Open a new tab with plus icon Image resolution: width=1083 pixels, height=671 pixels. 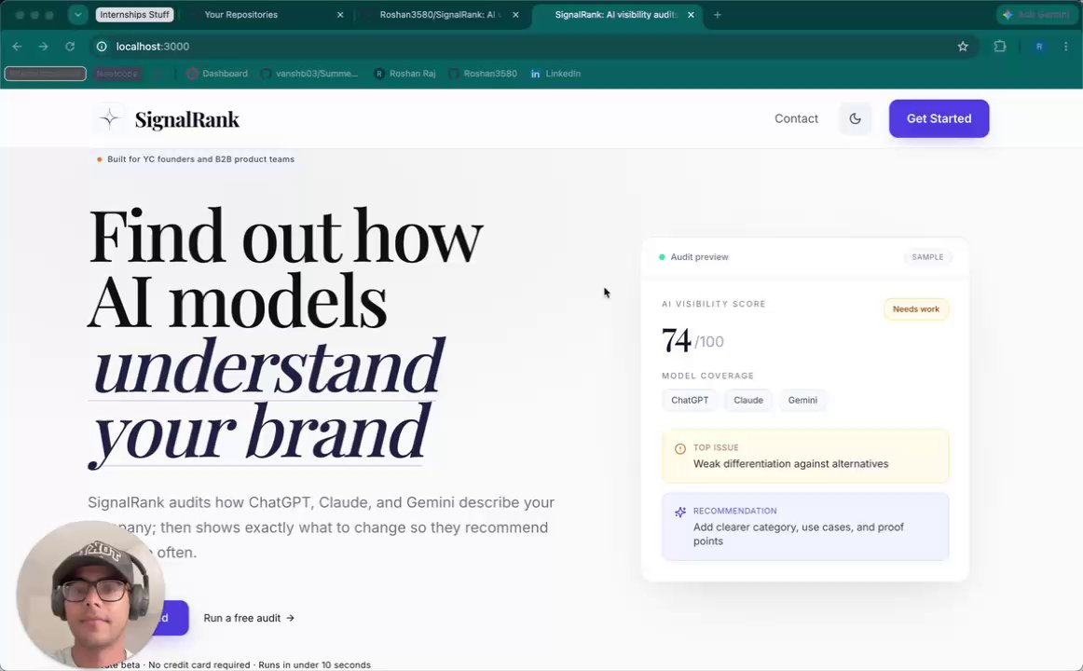click(x=717, y=15)
